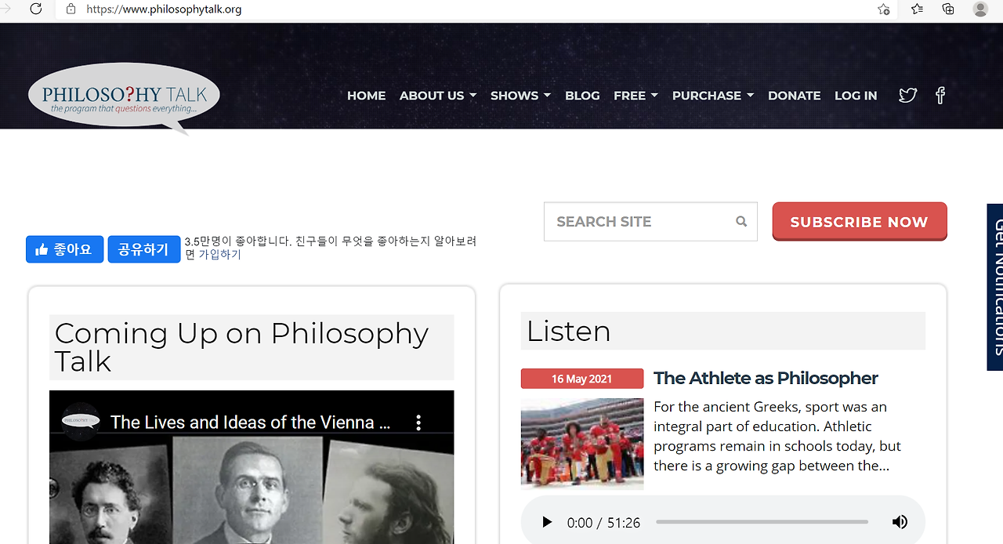Image resolution: width=1003 pixels, height=544 pixels.
Task: Play The Athlete as Philosopher audio
Action: pos(547,522)
